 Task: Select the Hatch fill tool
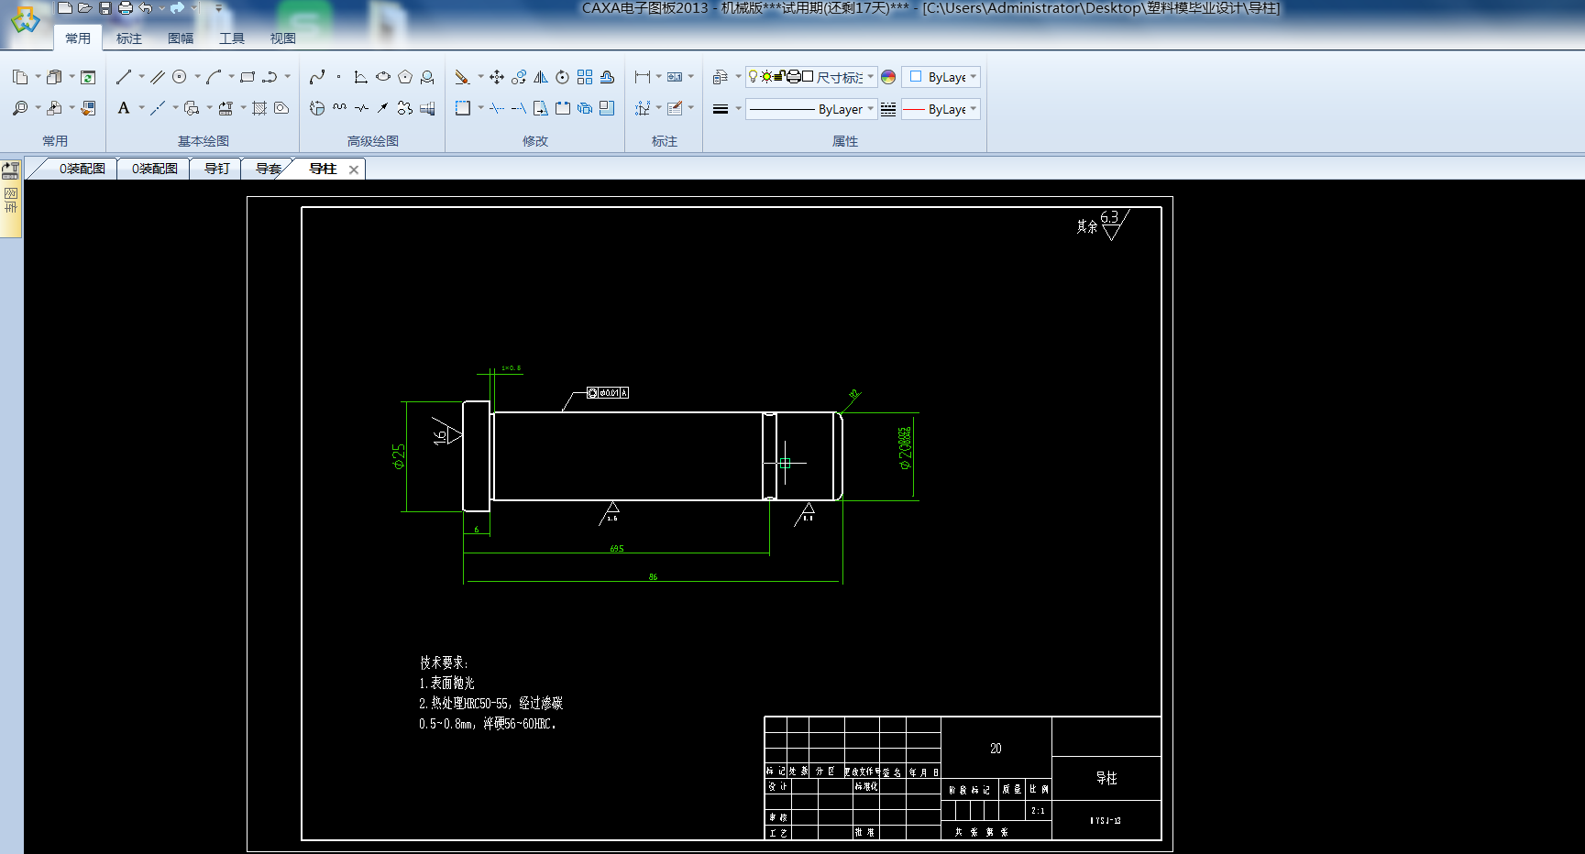pyautogui.click(x=259, y=108)
